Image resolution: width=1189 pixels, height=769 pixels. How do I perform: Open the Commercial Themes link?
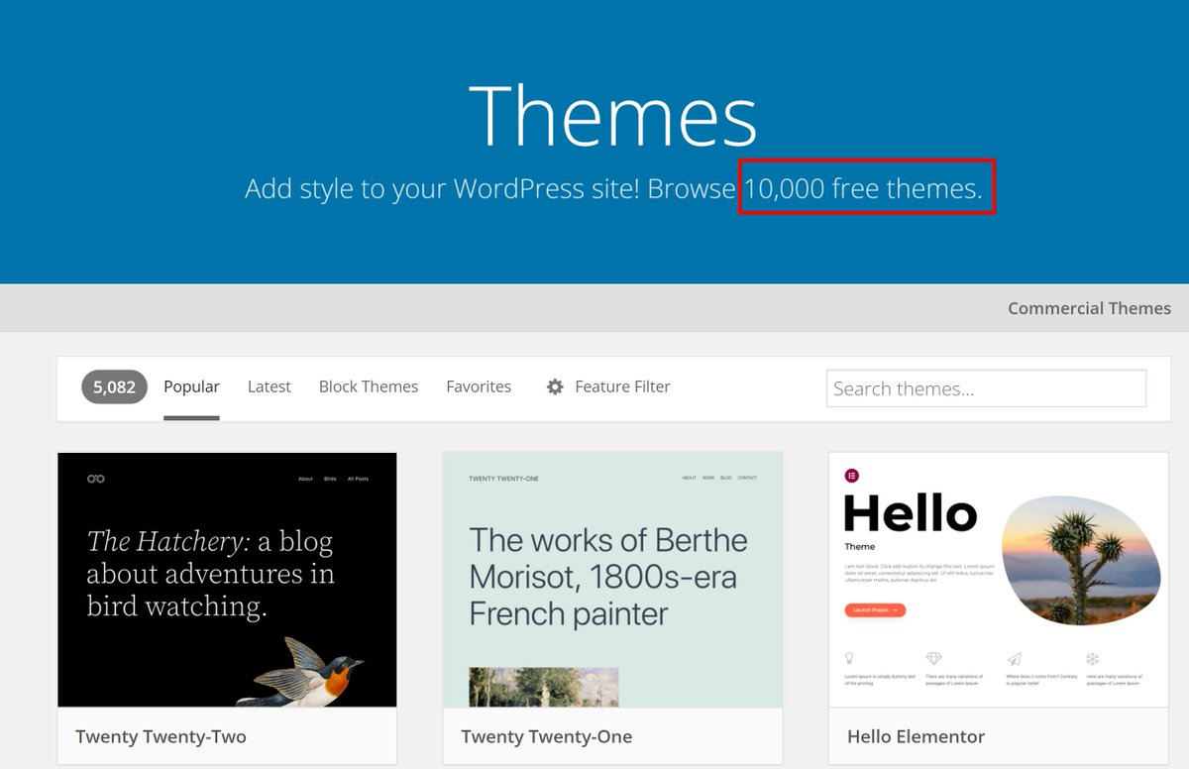tap(1089, 308)
